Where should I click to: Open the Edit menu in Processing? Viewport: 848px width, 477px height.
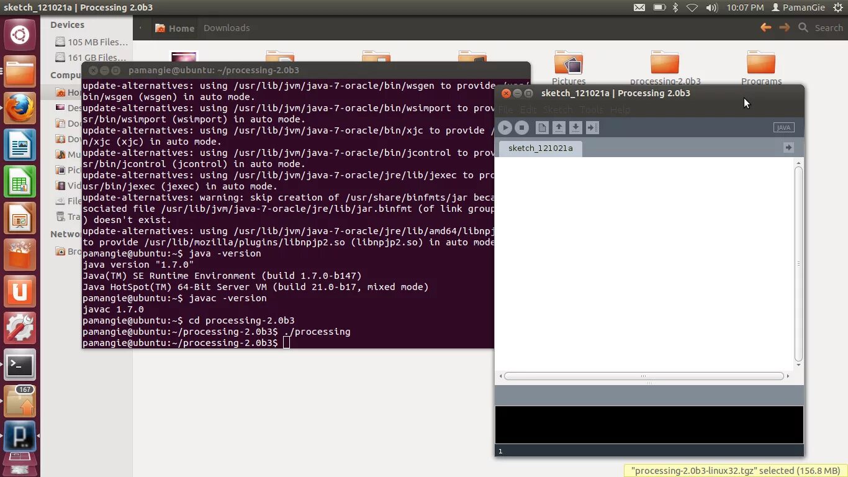[528, 109]
